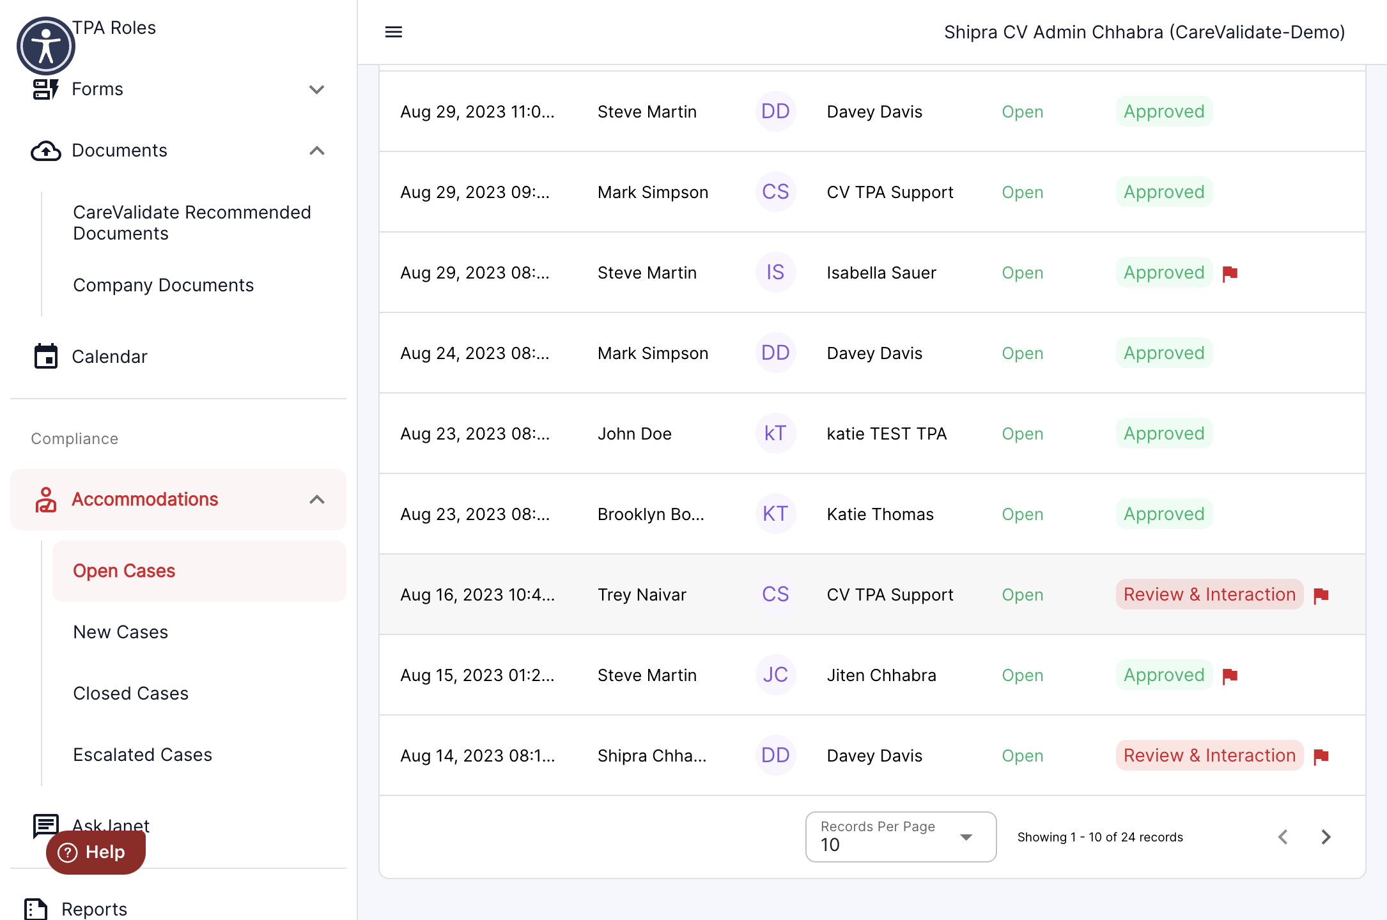Click the IS avatar for Isabella Sauer

[x=775, y=273]
